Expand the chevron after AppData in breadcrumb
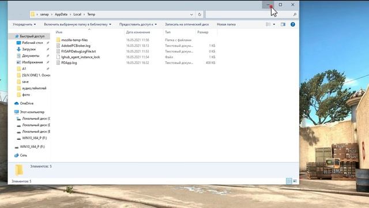The height and width of the screenshot is (208, 369). (x=70, y=14)
